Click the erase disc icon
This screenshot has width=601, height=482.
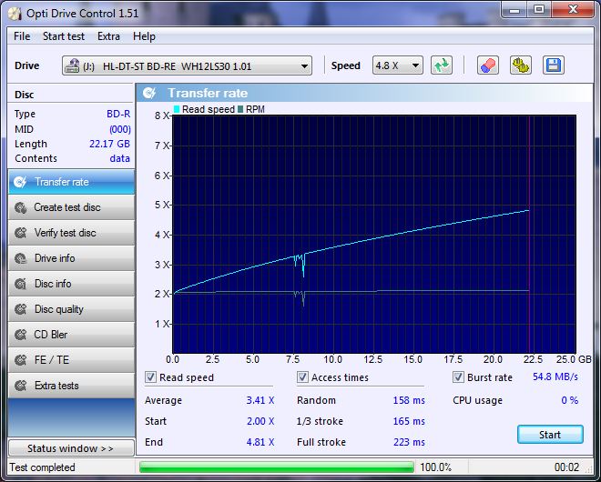pos(488,65)
